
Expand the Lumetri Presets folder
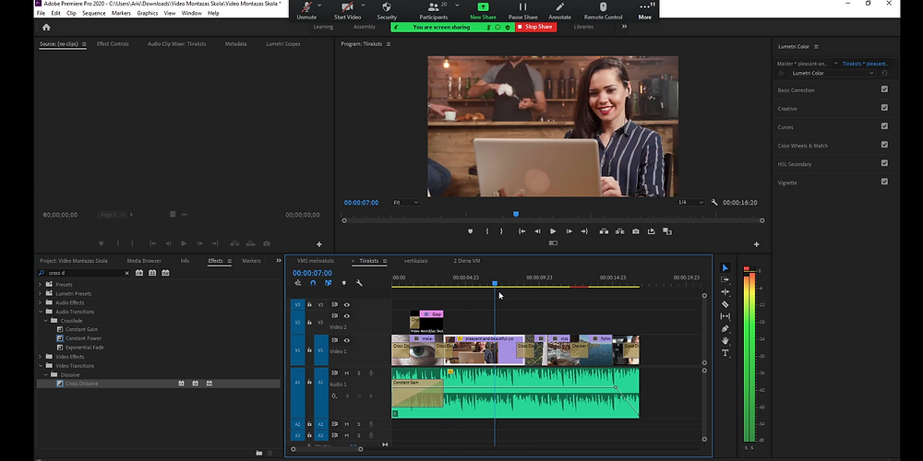(40, 293)
